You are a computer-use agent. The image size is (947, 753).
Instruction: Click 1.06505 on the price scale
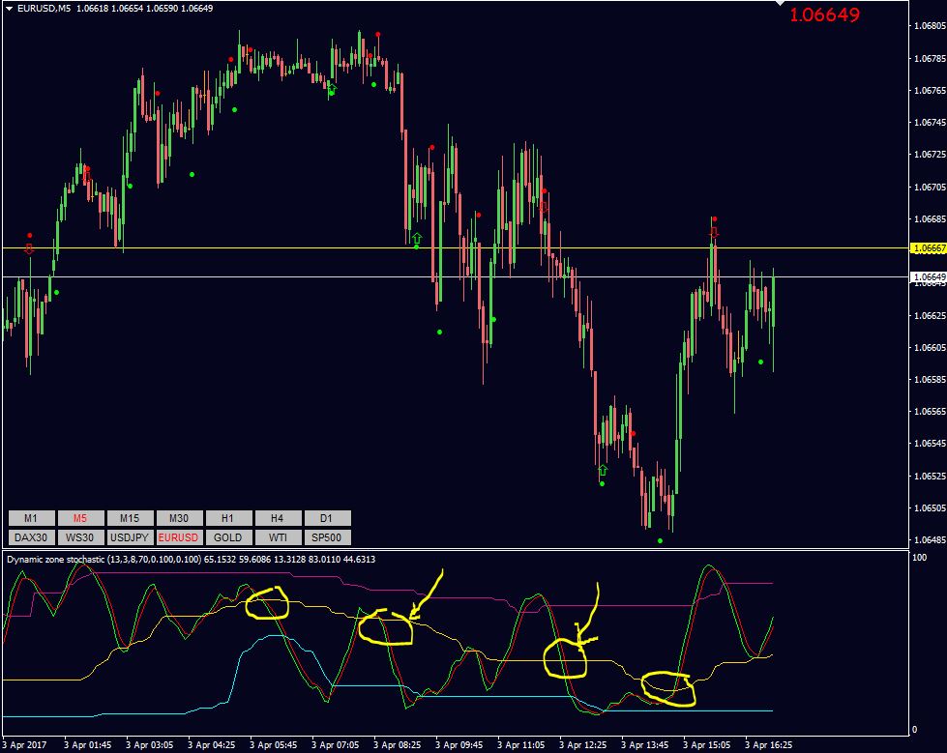(931, 508)
